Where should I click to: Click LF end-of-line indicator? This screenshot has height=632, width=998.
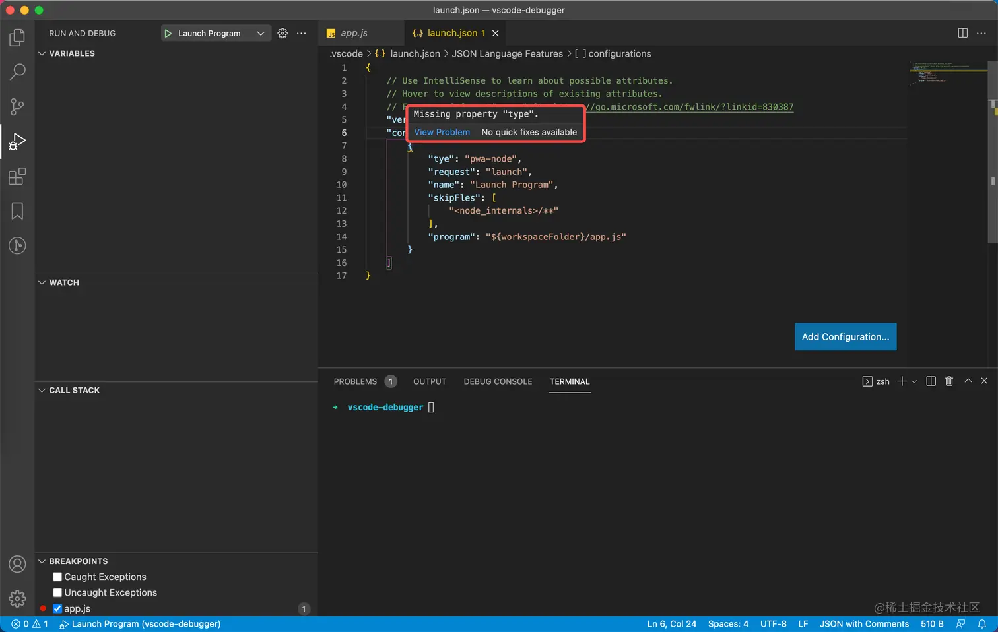(803, 624)
